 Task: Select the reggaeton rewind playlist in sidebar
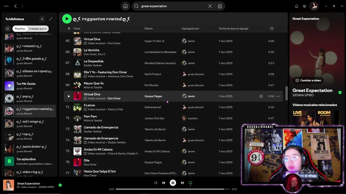[29, 111]
